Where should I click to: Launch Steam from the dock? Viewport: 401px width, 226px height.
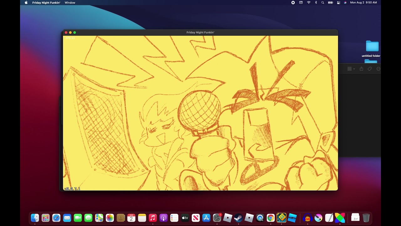click(x=238, y=218)
